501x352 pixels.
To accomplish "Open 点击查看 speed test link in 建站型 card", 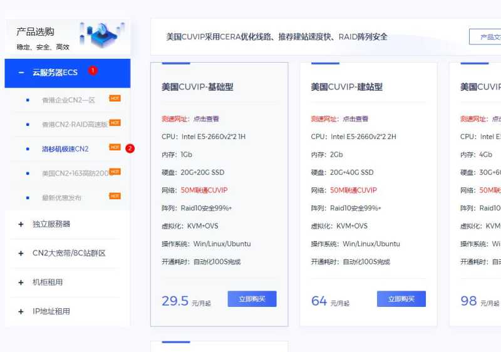I will 356,119.
